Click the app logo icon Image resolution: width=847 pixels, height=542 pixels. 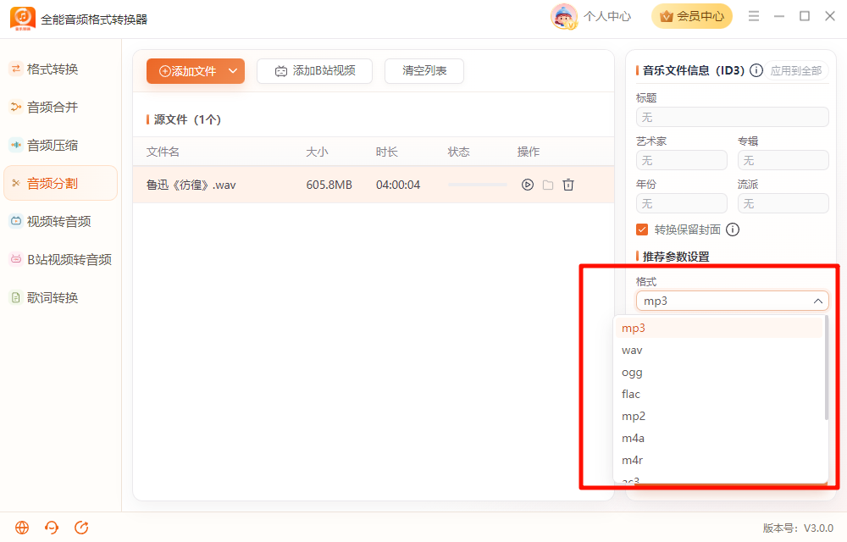[23, 19]
